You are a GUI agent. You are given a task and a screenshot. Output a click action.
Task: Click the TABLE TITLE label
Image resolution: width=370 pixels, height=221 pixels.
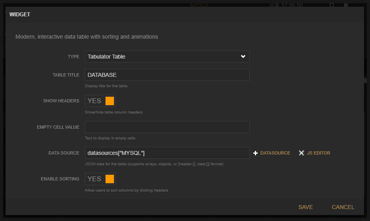[66, 75]
